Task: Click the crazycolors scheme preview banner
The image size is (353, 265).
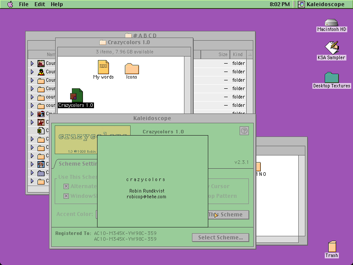Action: pos(93,140)
